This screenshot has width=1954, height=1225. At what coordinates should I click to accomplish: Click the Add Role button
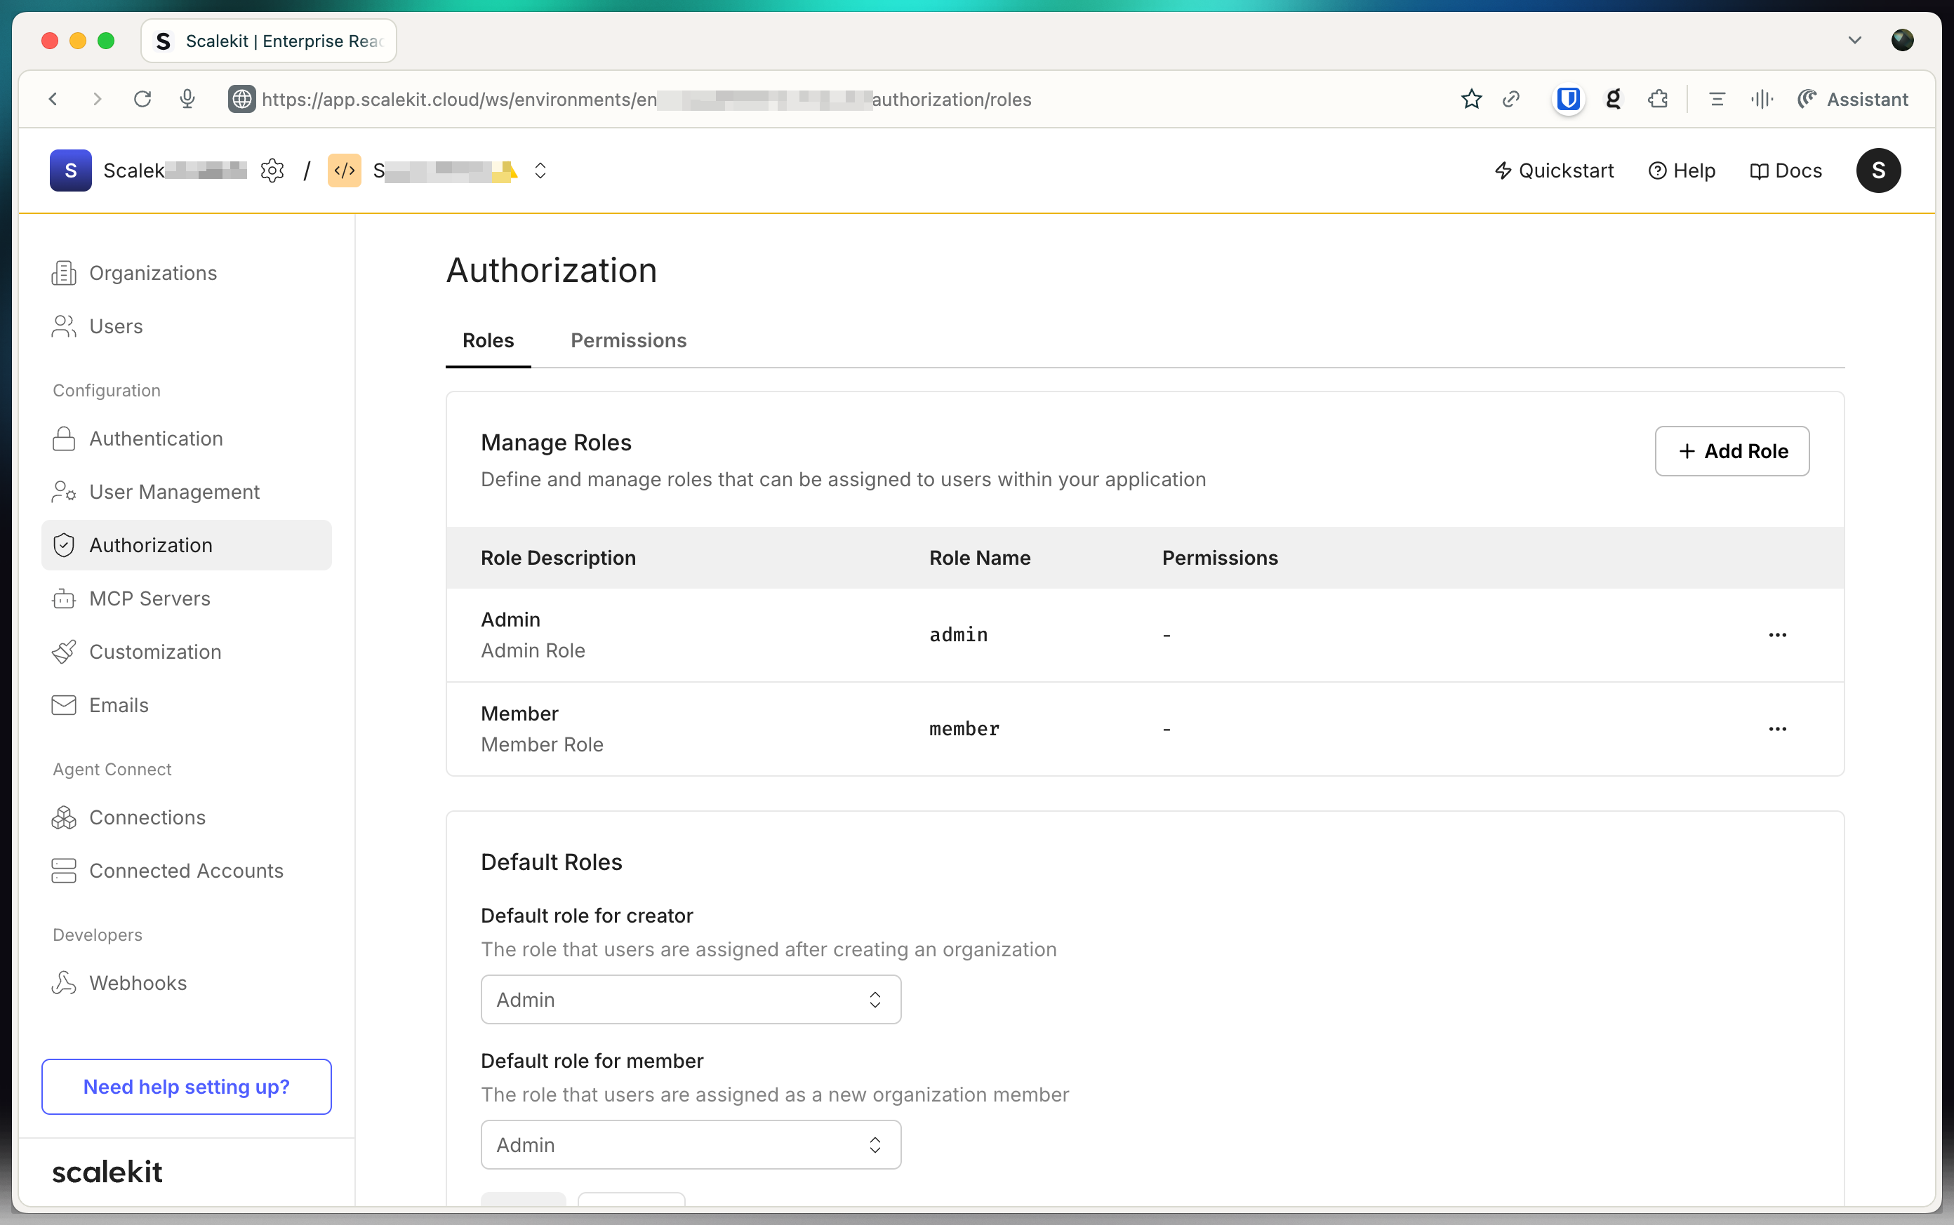pos(1731,451)
